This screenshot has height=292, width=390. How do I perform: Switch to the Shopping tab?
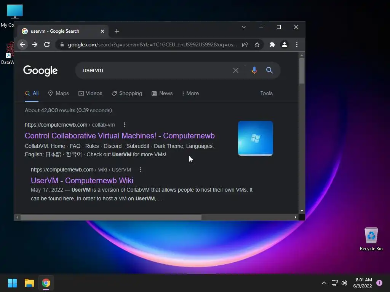coord(127,94)
